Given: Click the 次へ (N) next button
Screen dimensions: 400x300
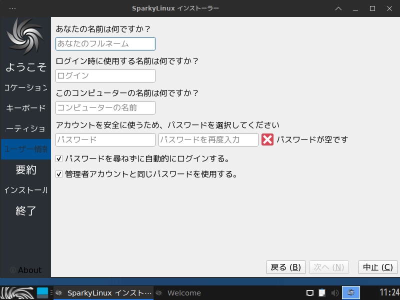Looking at the screenshot, I should click(329, 267).
